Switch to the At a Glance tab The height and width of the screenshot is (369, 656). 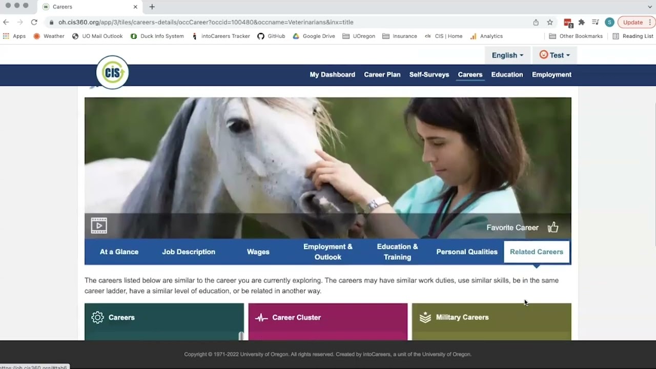click(x=119, y=252)
